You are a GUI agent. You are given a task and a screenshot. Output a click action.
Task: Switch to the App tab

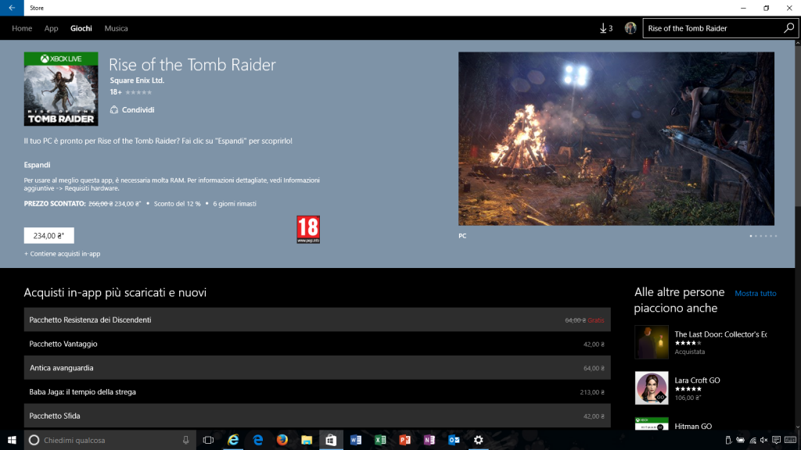click(x=51, y=28)
